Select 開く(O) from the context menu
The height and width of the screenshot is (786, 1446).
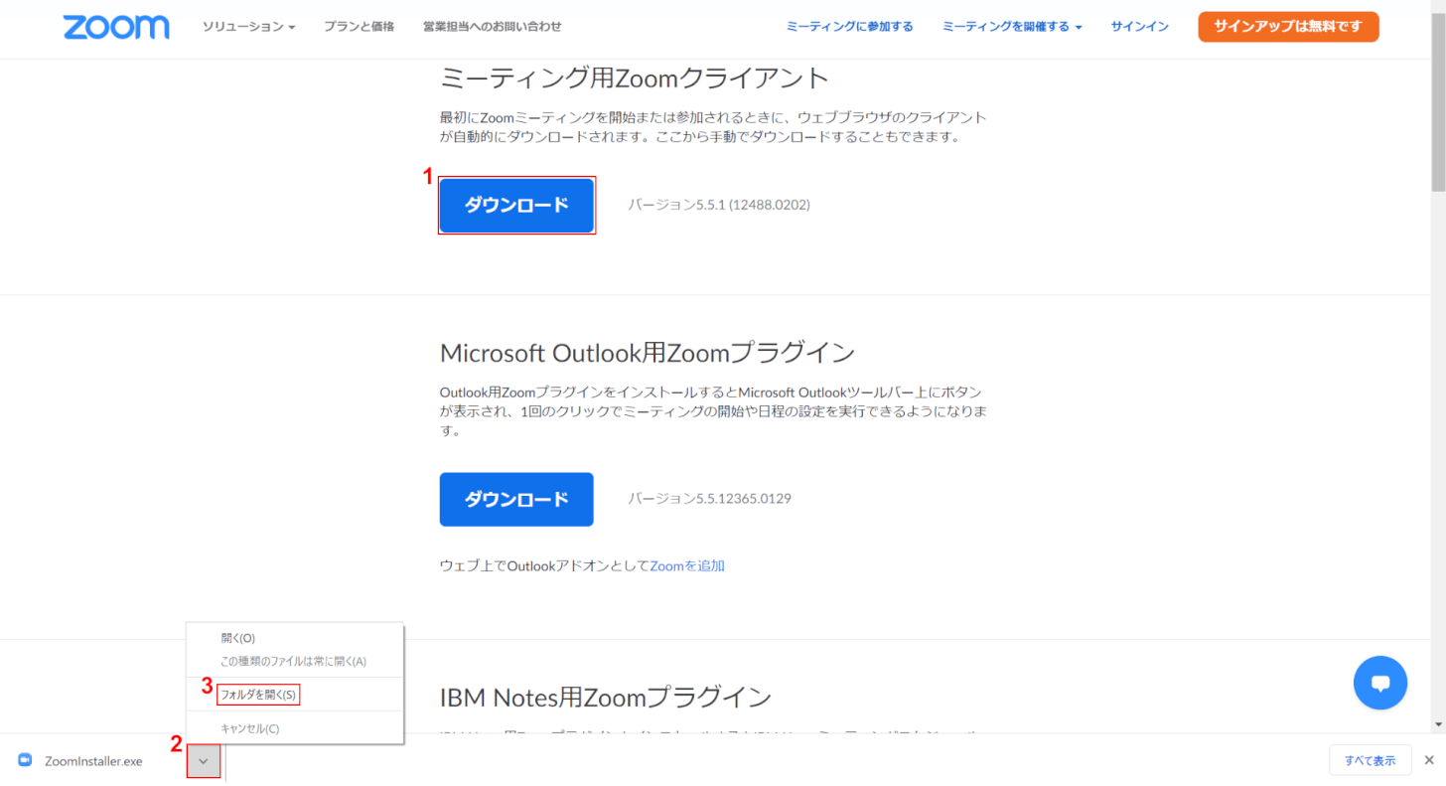pos(238,637)
